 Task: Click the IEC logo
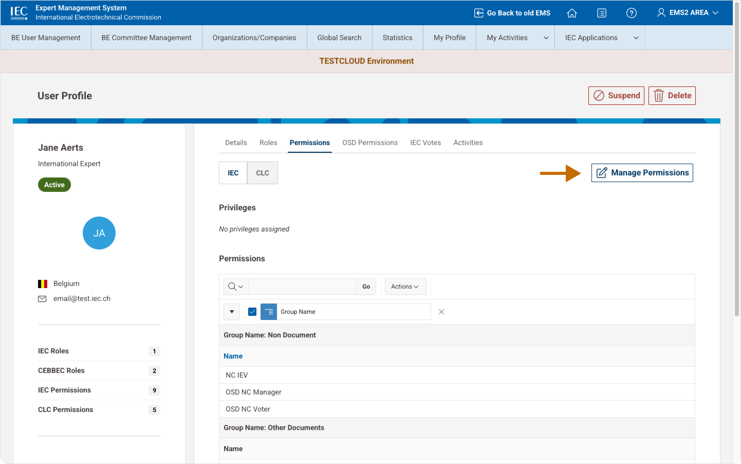pyautogui.click(x=19, y=13)
